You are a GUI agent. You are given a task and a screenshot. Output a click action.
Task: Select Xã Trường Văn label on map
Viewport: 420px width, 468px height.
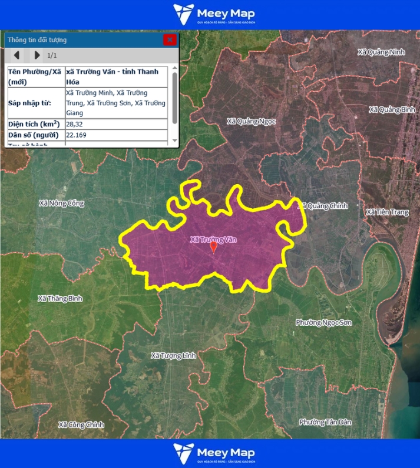213,239
